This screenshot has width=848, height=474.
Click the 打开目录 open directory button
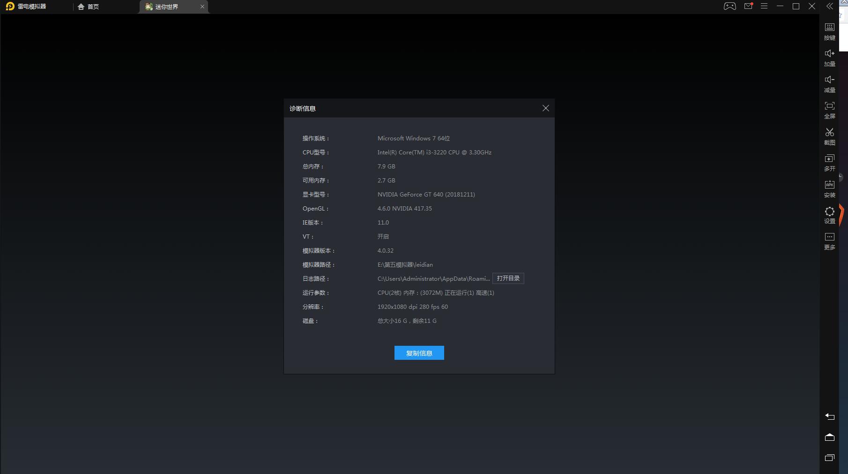(x=508, y=278)
